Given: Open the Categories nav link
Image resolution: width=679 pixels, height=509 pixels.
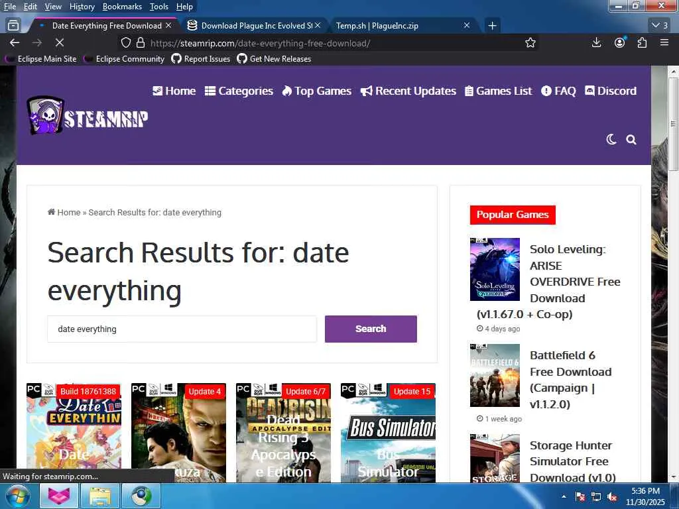Looking at the screenshot, I should [239, 91].
